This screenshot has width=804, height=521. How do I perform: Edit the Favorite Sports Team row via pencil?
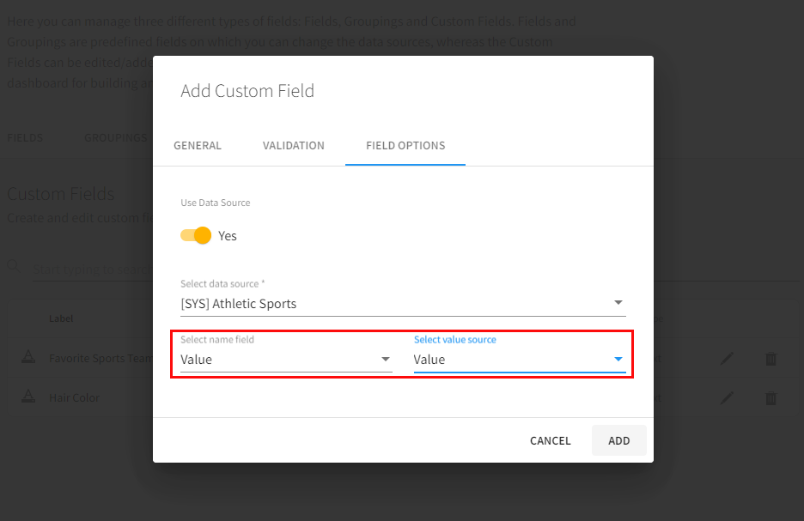pyautogui.click(x=728, y=359)
